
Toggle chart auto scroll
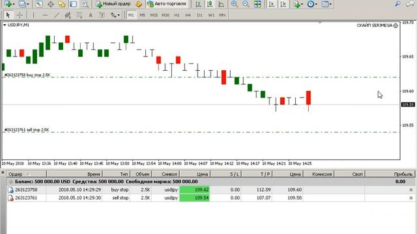[272, 4]
